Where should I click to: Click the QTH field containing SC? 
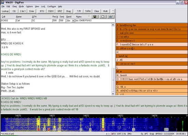[42, 20]
